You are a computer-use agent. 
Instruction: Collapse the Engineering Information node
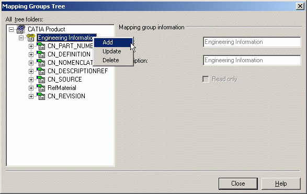click(x=21, y=38)
